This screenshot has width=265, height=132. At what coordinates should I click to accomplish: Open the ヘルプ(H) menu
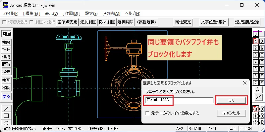[133, 14]
